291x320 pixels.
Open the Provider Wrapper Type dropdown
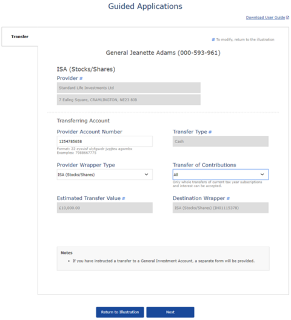(x=104, y=175)
